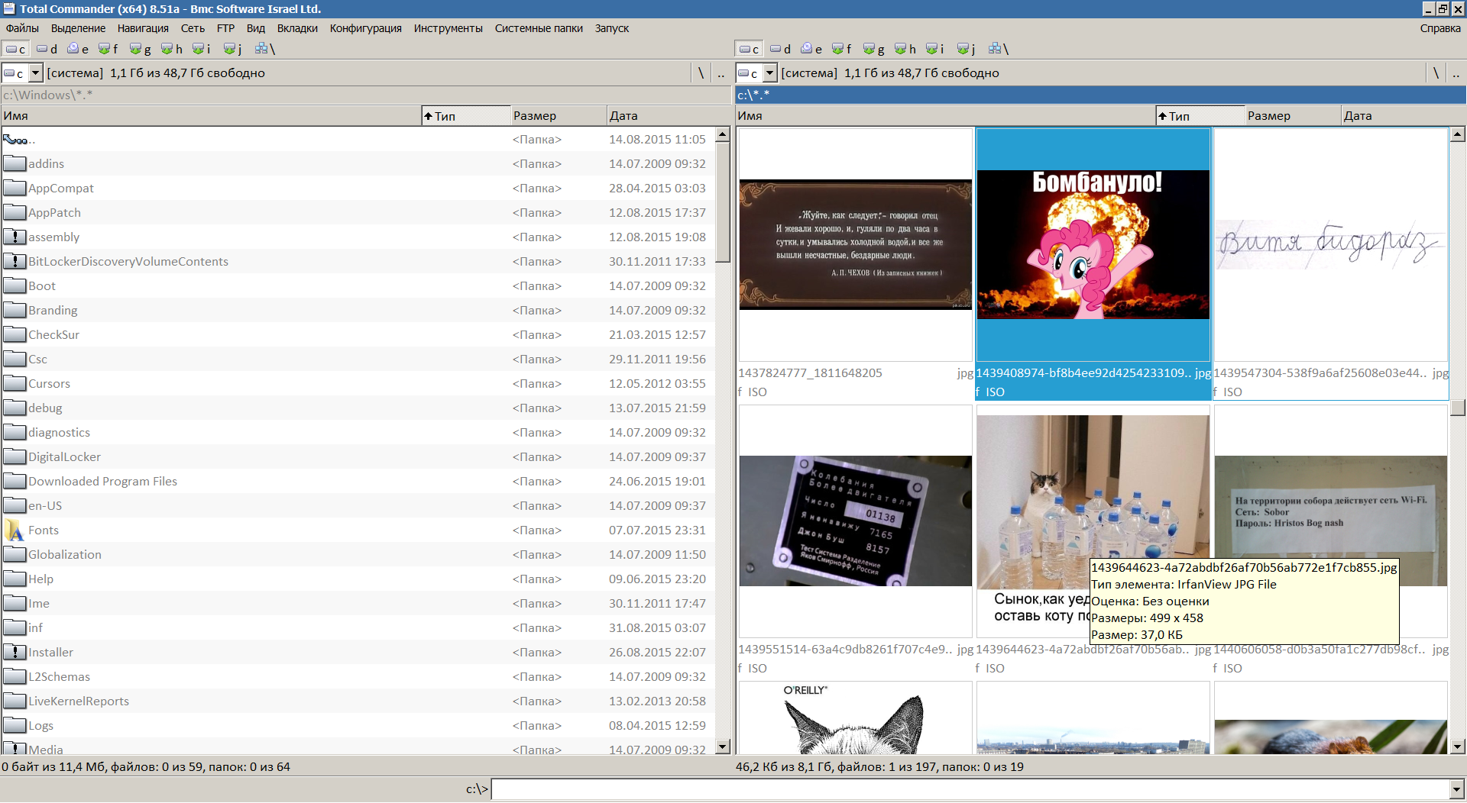Switch left panel to drive d
Image resolution: width=1467 pixels, height=803 pixels.
47,49
